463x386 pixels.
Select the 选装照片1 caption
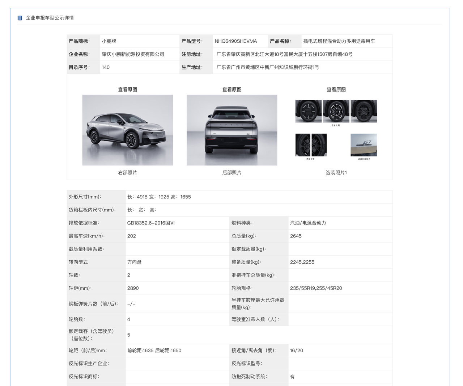pos(336,173)
